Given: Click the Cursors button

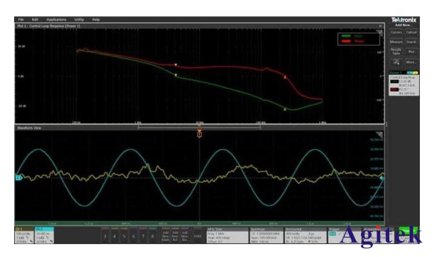Looking at the screenshot, I should 396,32.
